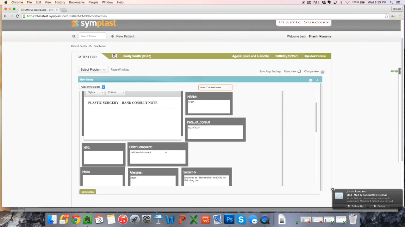Image resolution: width=405 pixels, height=227 pixels.
Task: Reload the page with browser refresh icon
Action: pyautogui.click(x=17, y=16)
